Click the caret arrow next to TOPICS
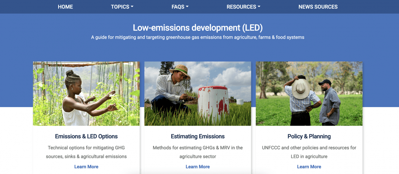The image size is (399, 174). coord(132,7)
